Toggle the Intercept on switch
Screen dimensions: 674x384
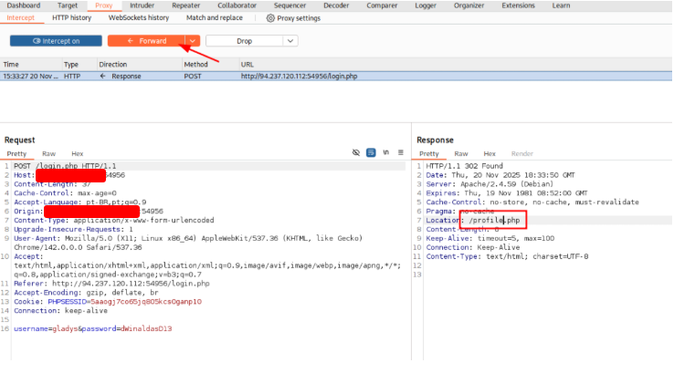click(x=56, y=41)
